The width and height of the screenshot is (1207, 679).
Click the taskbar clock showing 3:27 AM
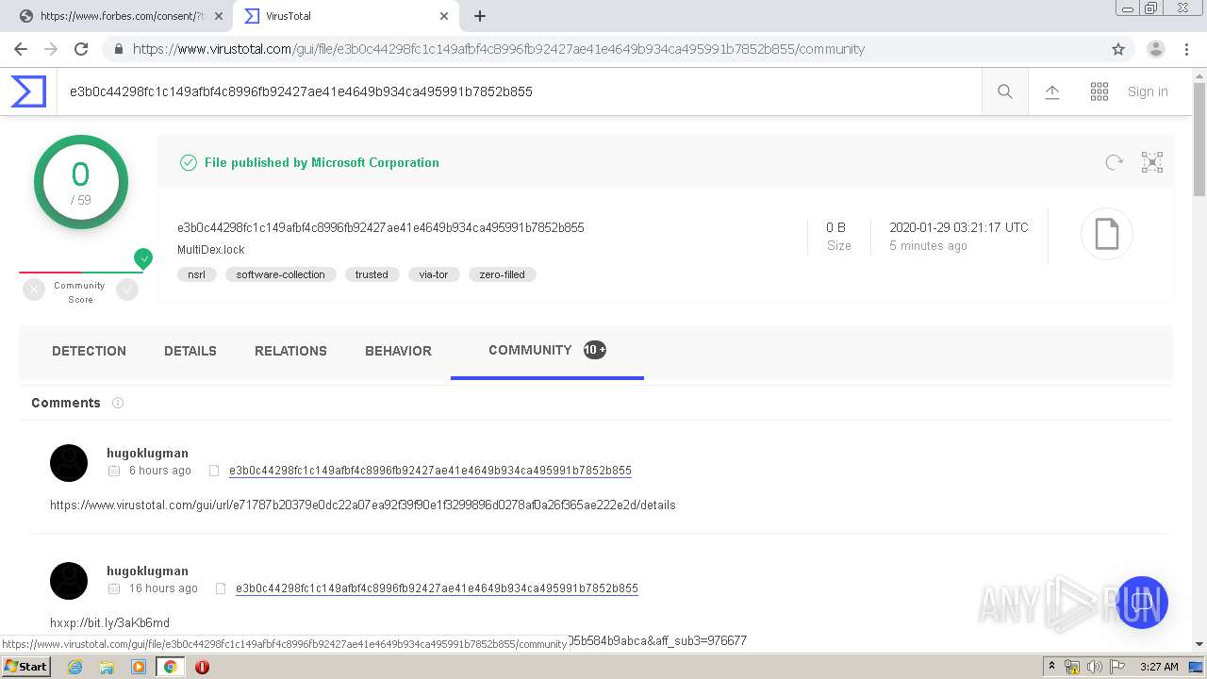point(1159,667)
